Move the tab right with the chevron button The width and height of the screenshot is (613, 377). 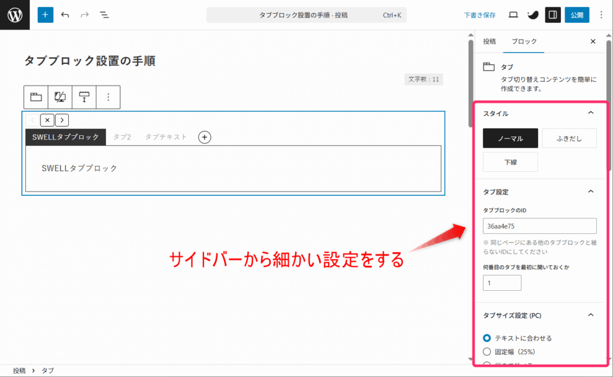tap(62, 120)
